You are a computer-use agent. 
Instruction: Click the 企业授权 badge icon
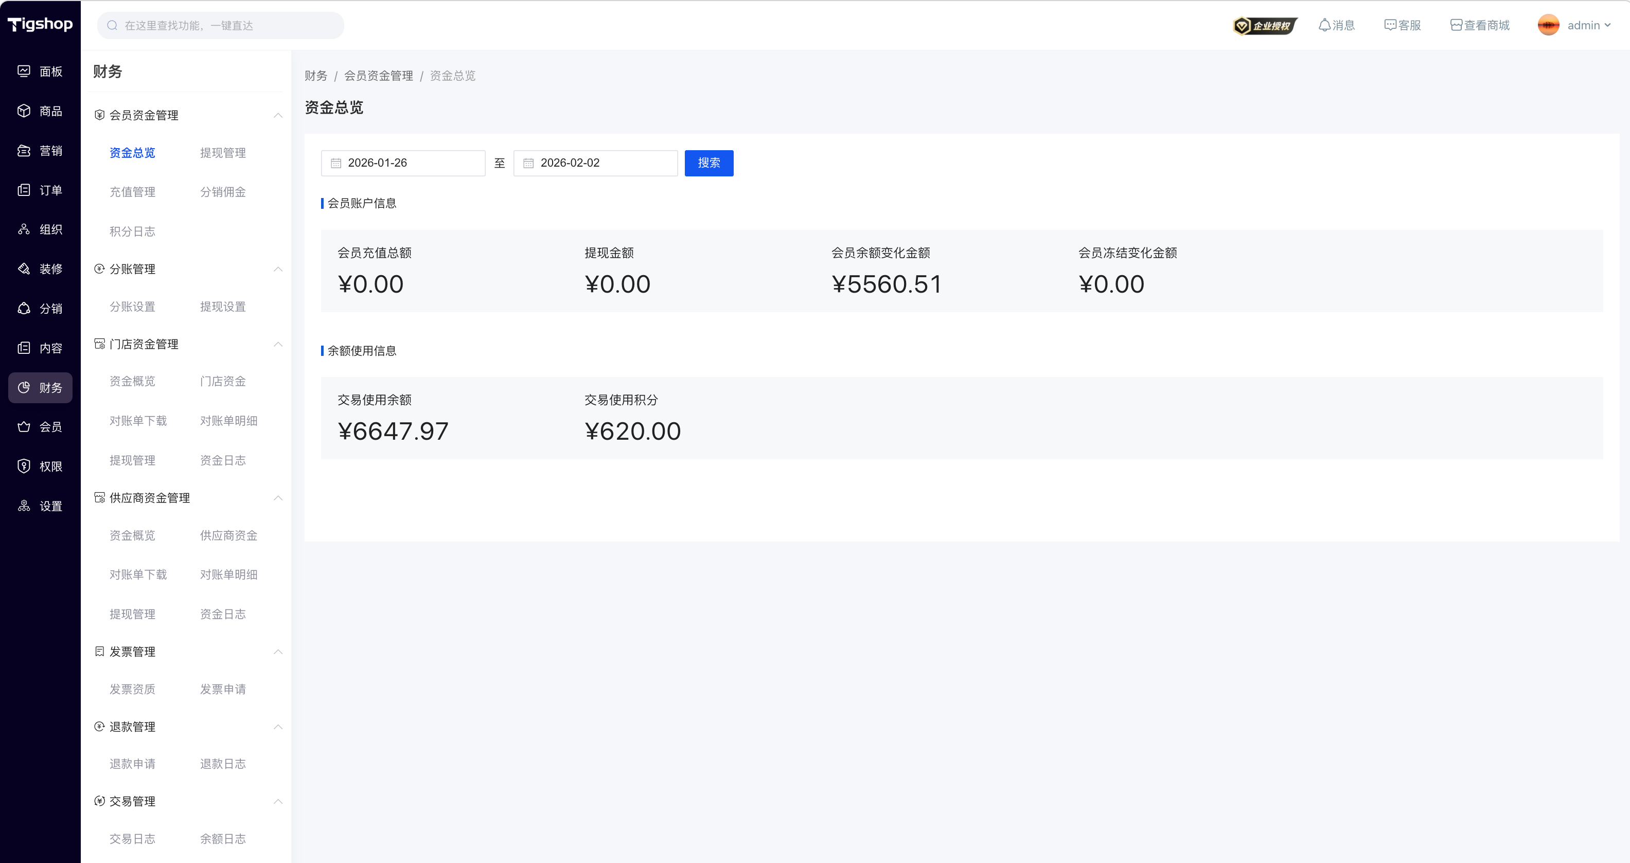point(1264,25)
